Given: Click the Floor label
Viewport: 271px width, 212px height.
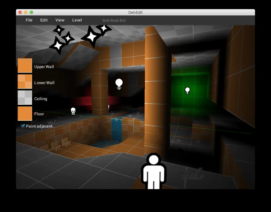Looking at the screenshot, I should 39,114.
